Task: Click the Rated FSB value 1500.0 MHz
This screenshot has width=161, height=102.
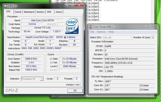Action: (31, 70)
